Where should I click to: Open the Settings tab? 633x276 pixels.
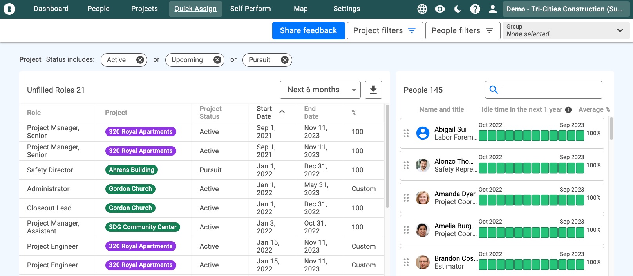click(346, 9)
